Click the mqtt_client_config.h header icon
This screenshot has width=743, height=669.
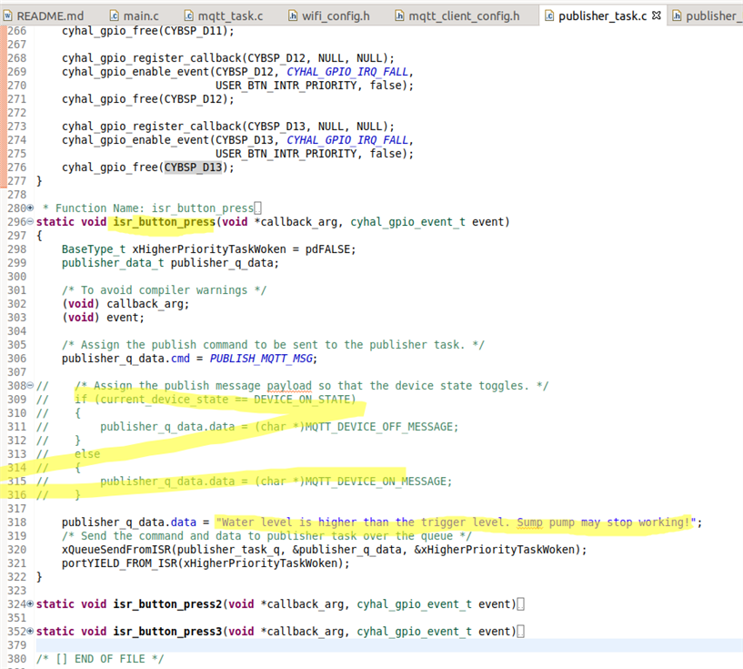click(x=399, y=15)
